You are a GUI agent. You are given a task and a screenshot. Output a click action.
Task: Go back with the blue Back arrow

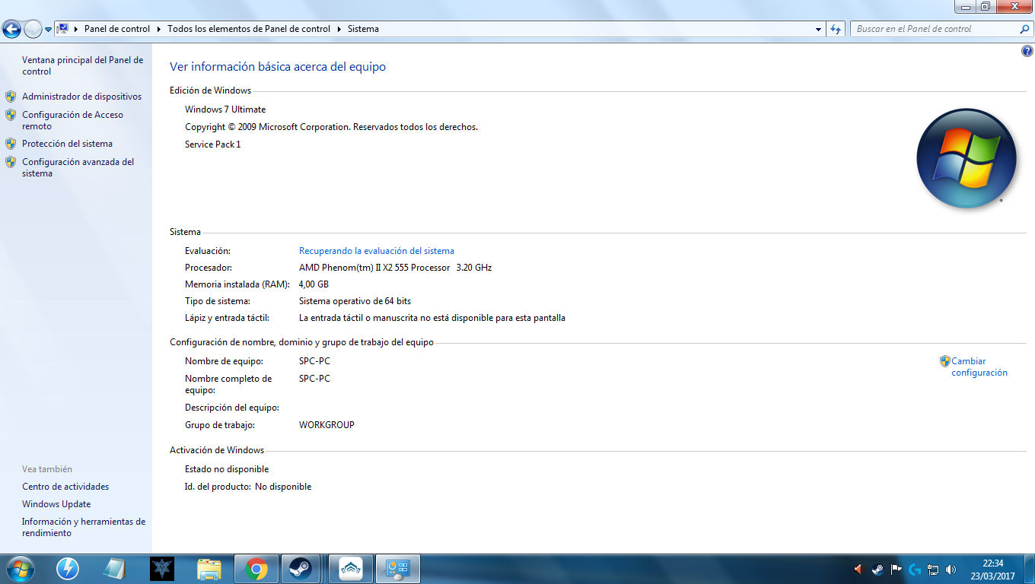pos(11,30)
